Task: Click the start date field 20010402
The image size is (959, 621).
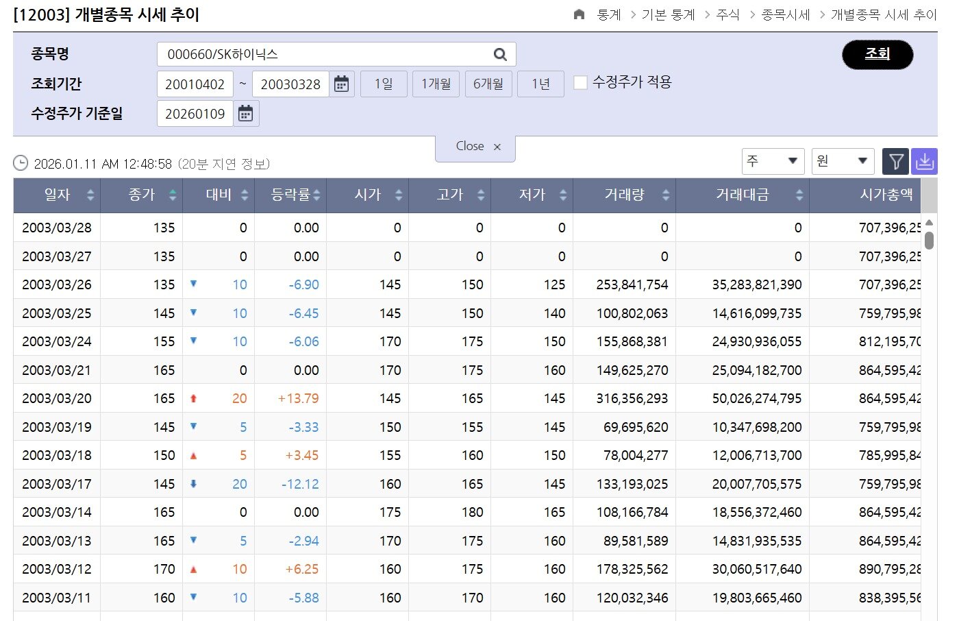Action: [195, 84]
